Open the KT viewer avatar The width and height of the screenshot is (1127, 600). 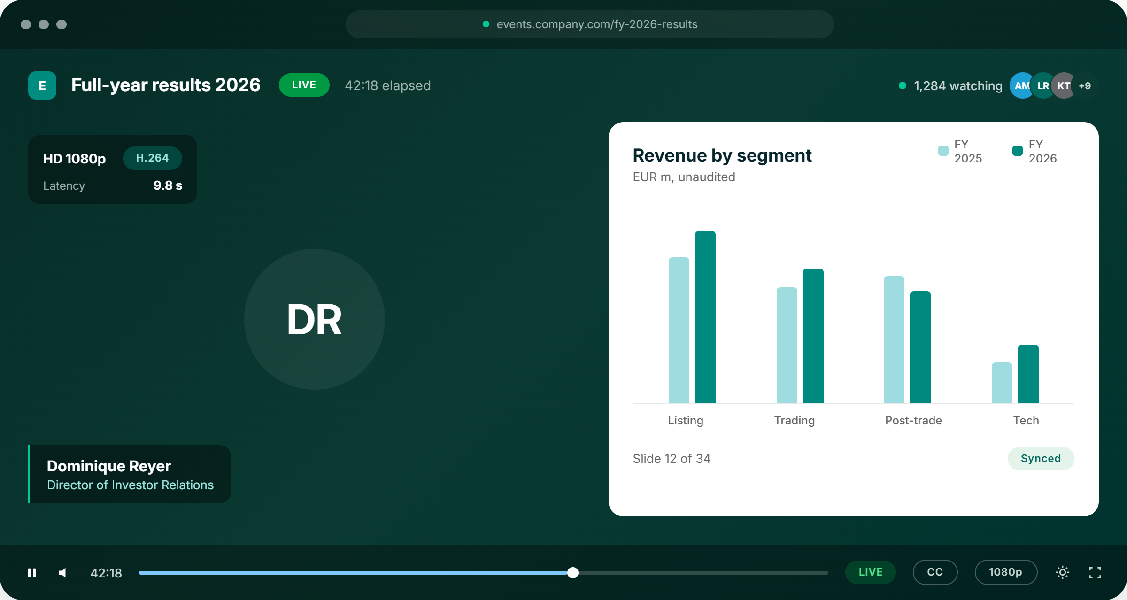point(1063,85)
